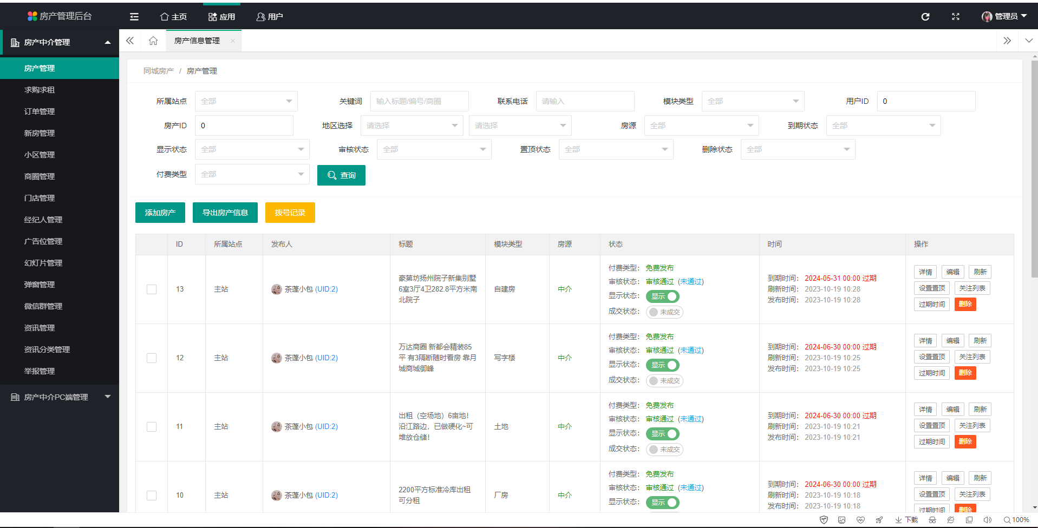
Task: Click the refresh icon in top bar
Action: click(925, 17)
